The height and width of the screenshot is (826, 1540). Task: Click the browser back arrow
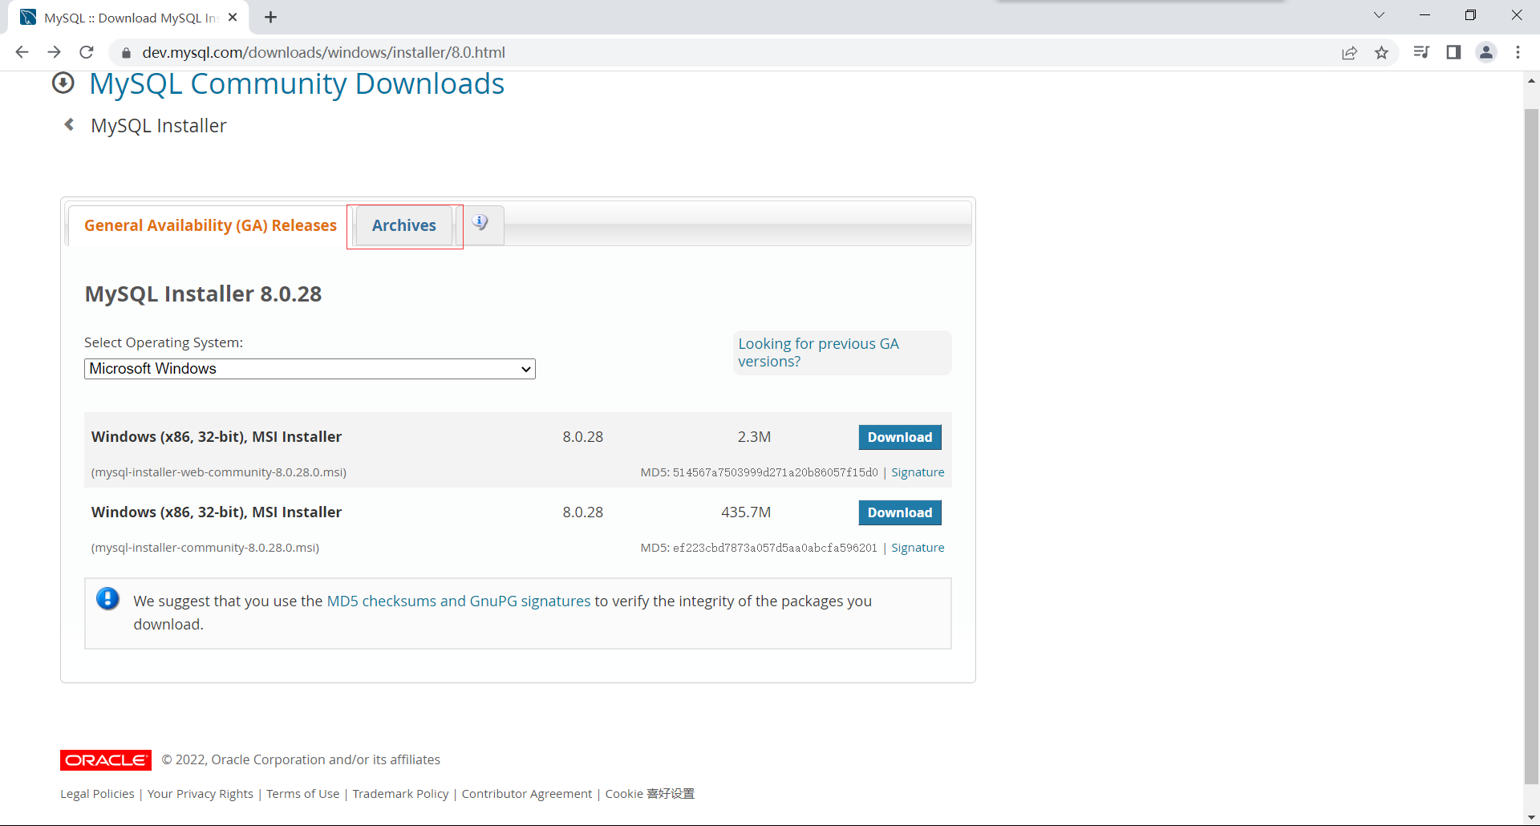coord(22,52)
